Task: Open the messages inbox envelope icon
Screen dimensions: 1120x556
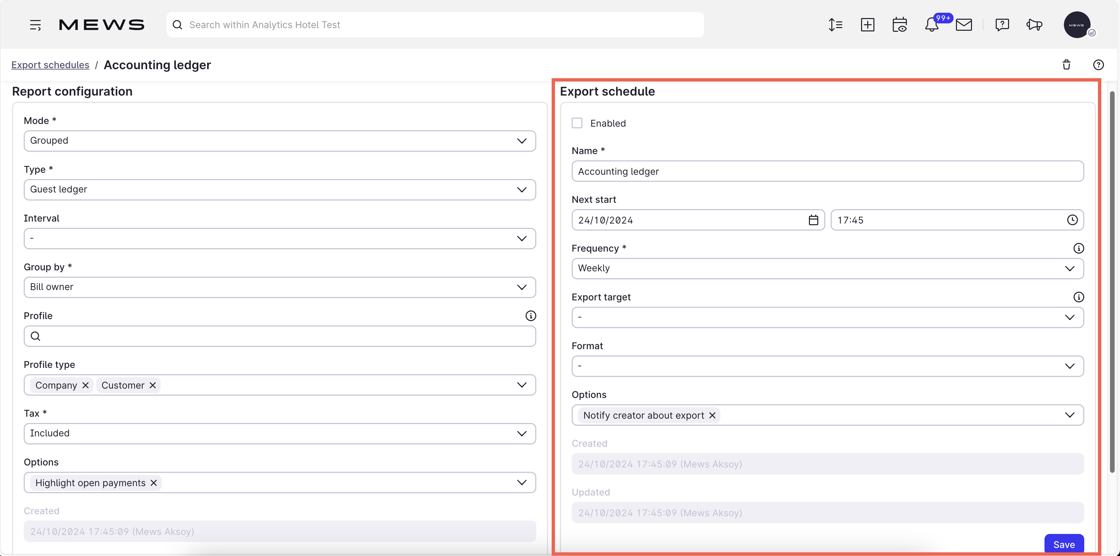Action: [964, 25]
